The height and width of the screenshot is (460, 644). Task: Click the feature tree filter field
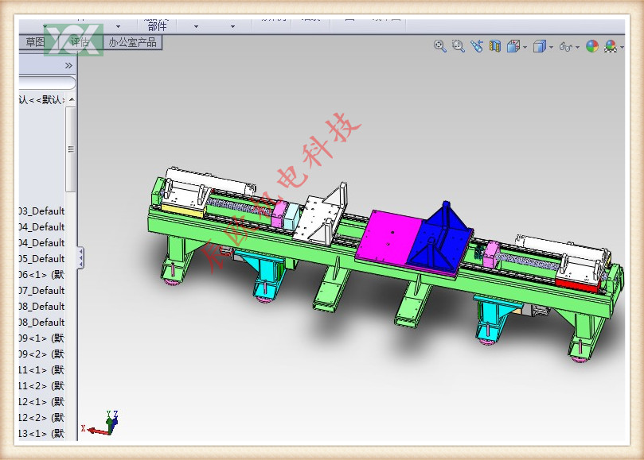click(47, 83)
